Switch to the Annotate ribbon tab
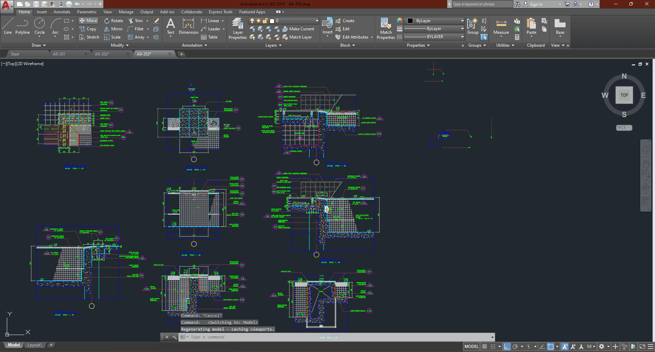This screenshot has width=655, height=352. (62, 12)
